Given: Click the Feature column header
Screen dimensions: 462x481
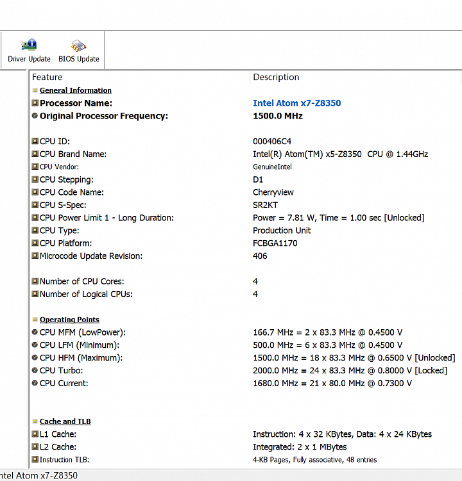Looking at the screenshot, I should [x=47, y=77].
